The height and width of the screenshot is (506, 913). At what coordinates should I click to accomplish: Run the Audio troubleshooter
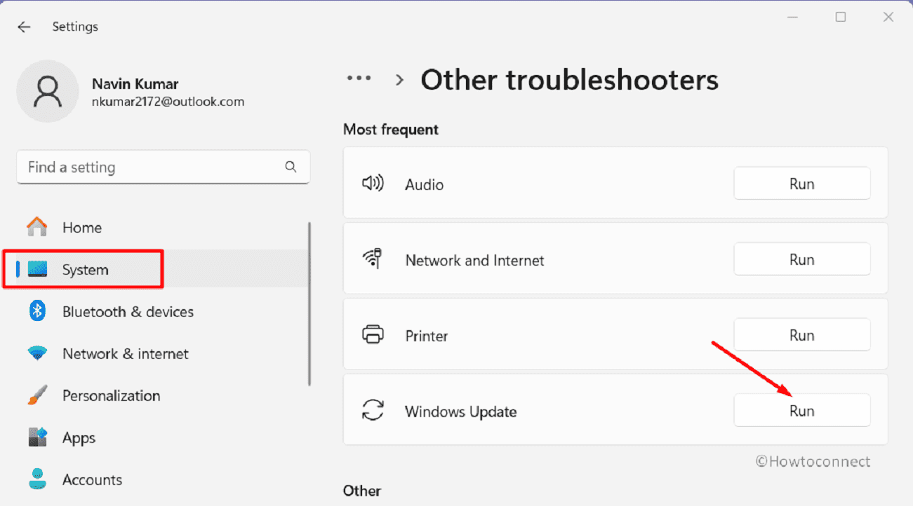coord(801,184)
